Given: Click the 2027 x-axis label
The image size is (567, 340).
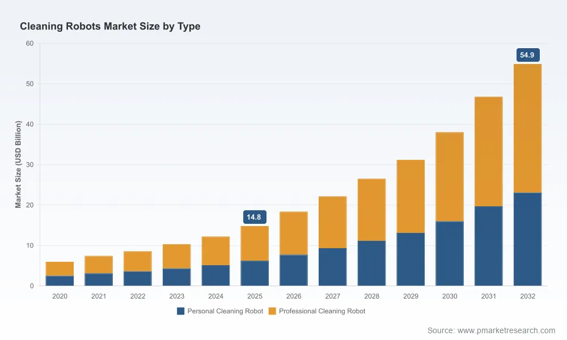Looking at the screenshot, I should click(x=333, y=296).
